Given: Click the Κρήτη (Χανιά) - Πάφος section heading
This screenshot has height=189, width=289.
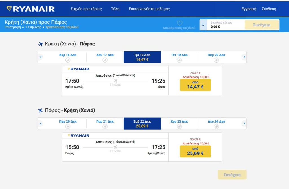Looking at the screenshot, I should 70,44.
